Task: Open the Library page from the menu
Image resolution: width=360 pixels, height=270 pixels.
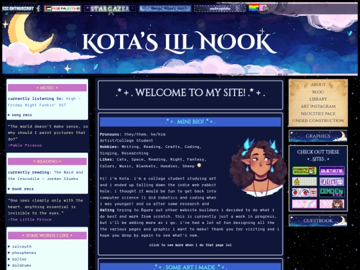Action: 318,99
